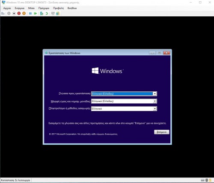Click the enhanced session monitor icon
Screen dimensions: 214x183
[53, 13]
